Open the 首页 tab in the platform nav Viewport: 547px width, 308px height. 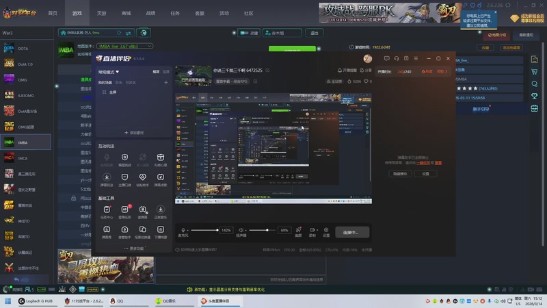coord(53,13)
